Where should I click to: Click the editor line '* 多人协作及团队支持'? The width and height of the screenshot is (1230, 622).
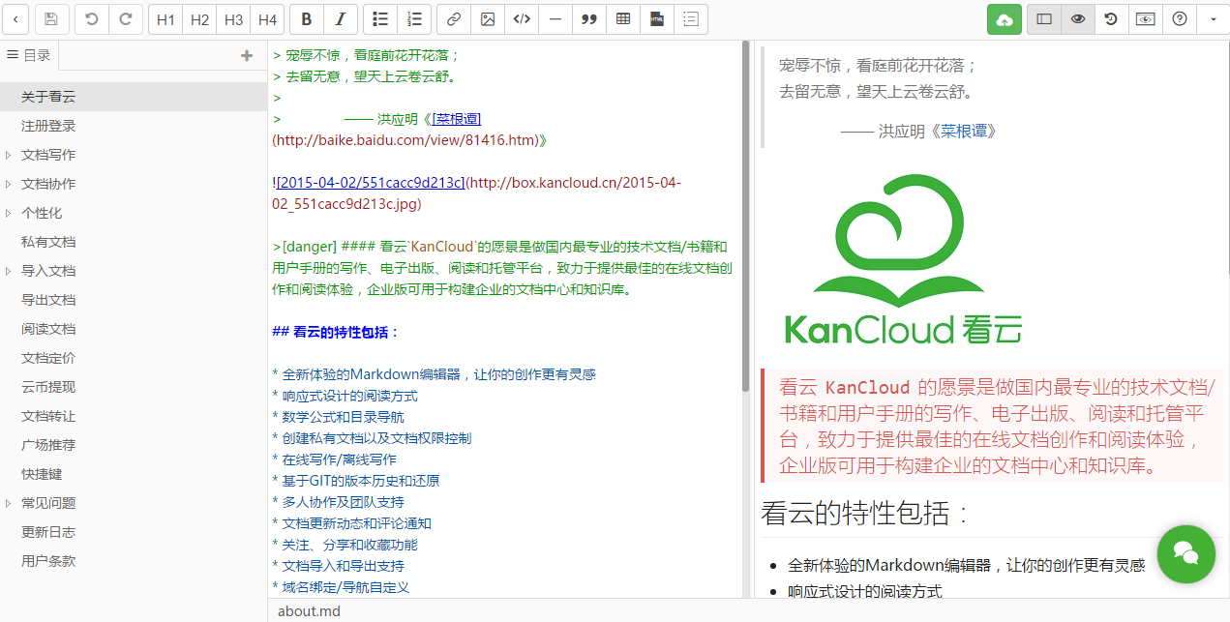pos(339,502)
